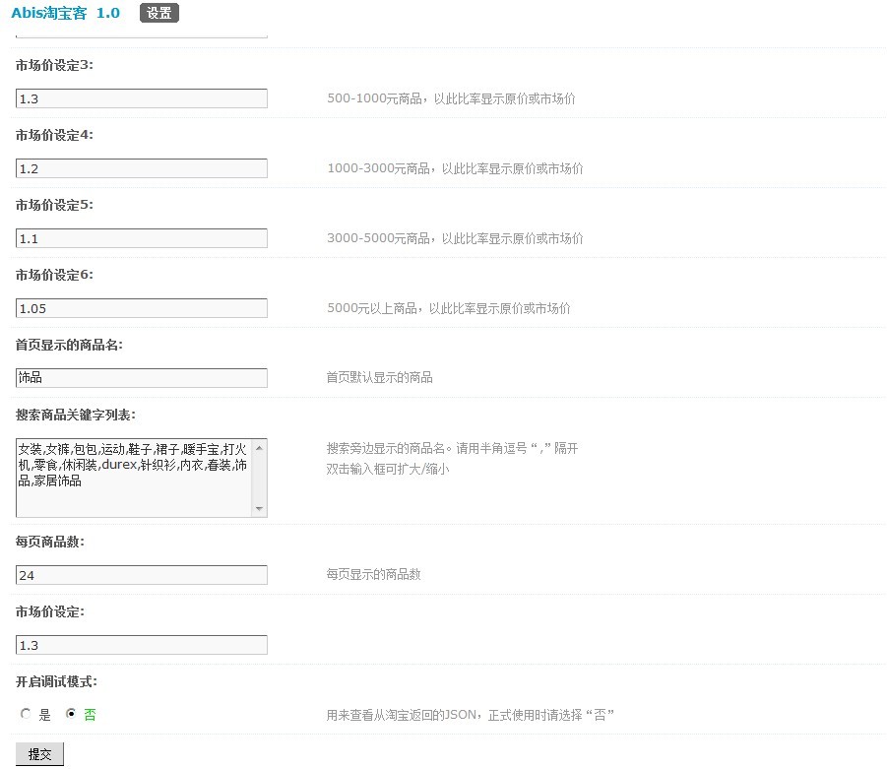Click the 开启调试模式 heading label
Viewport: 887px width, 769px height.
click(56, 681)
